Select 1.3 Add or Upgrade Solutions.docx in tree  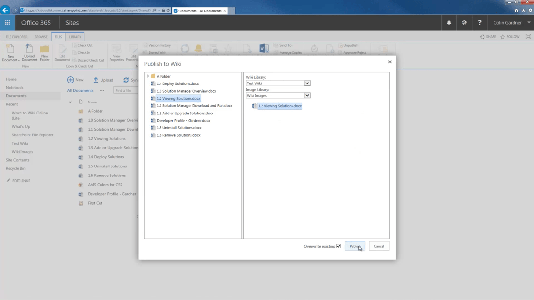185,113
